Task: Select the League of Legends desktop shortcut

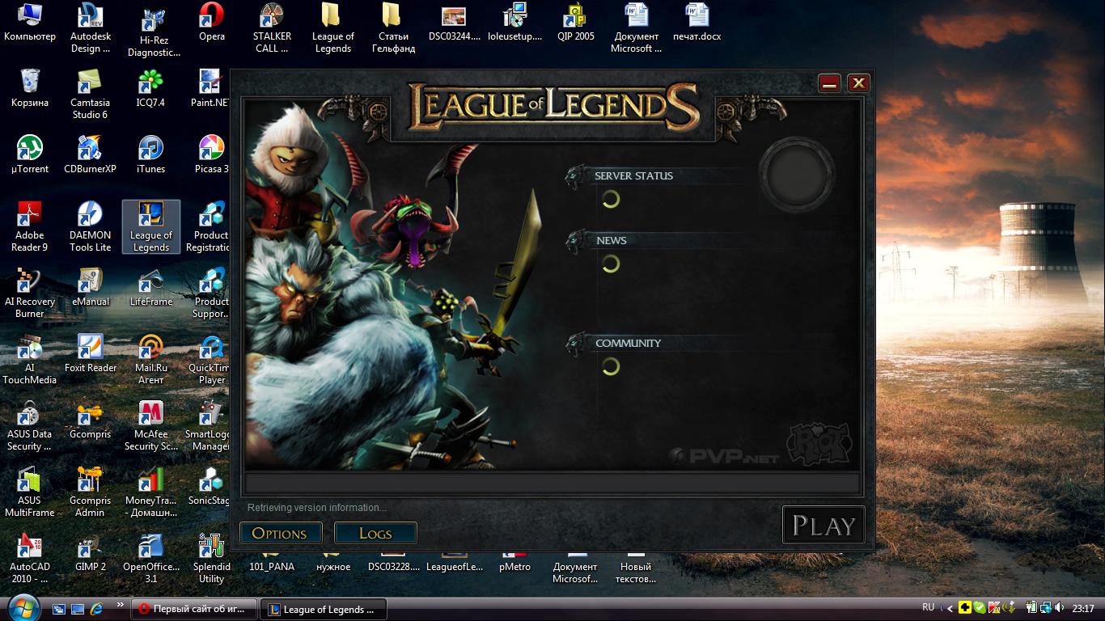Action: coord(151,227)
